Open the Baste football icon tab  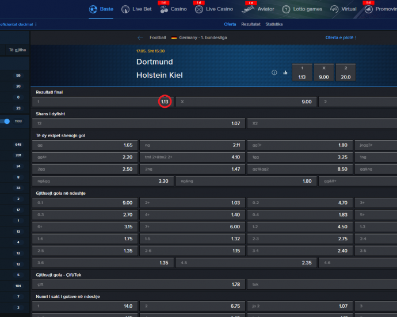point(93,9)
